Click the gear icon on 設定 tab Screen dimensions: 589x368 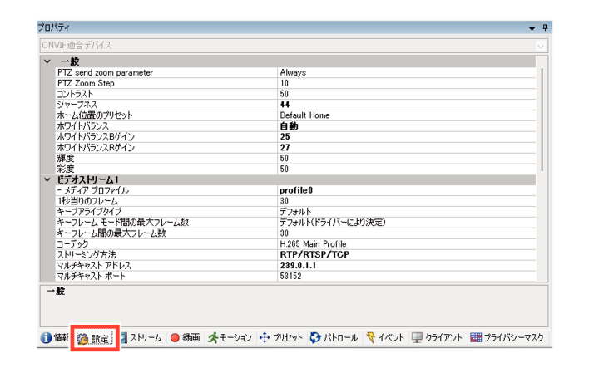82,338
